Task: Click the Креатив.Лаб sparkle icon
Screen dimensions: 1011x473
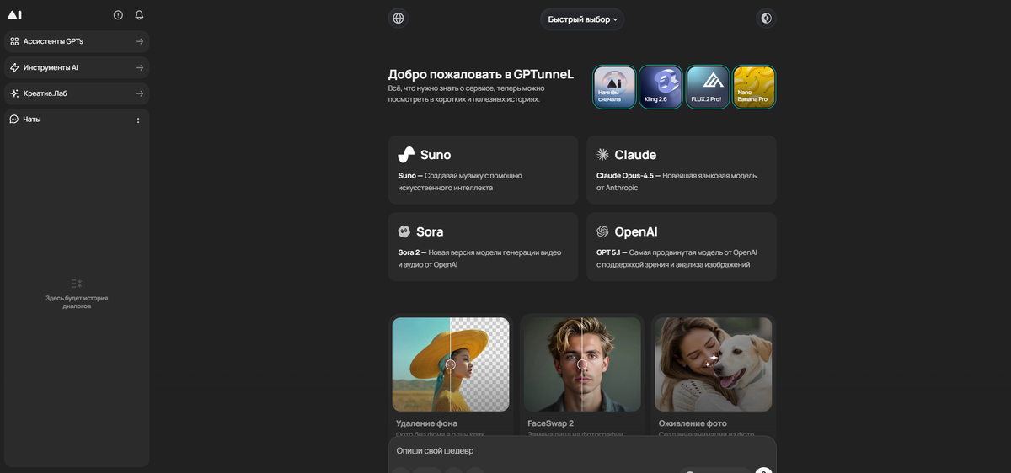Action: 14,93
